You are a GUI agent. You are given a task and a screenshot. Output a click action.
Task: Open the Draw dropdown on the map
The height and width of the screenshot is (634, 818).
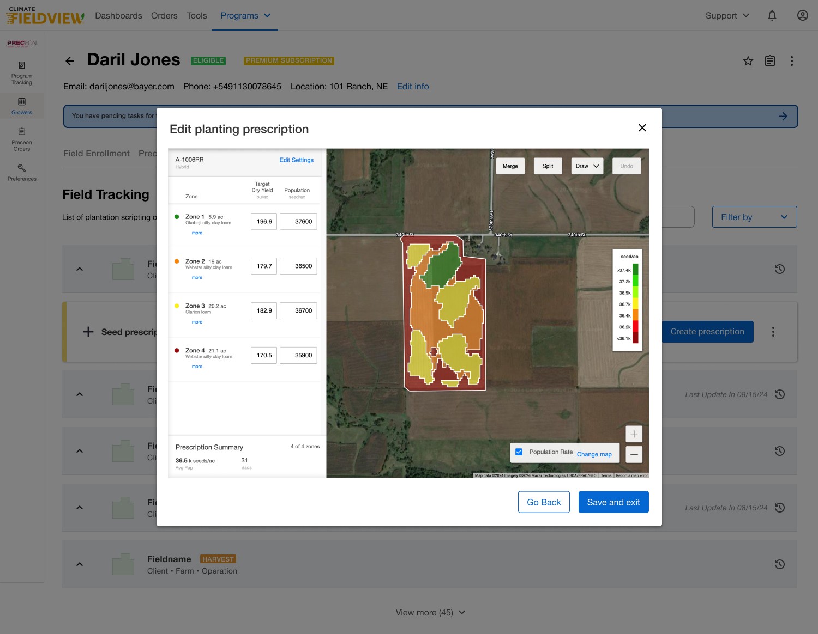point(587,166)
